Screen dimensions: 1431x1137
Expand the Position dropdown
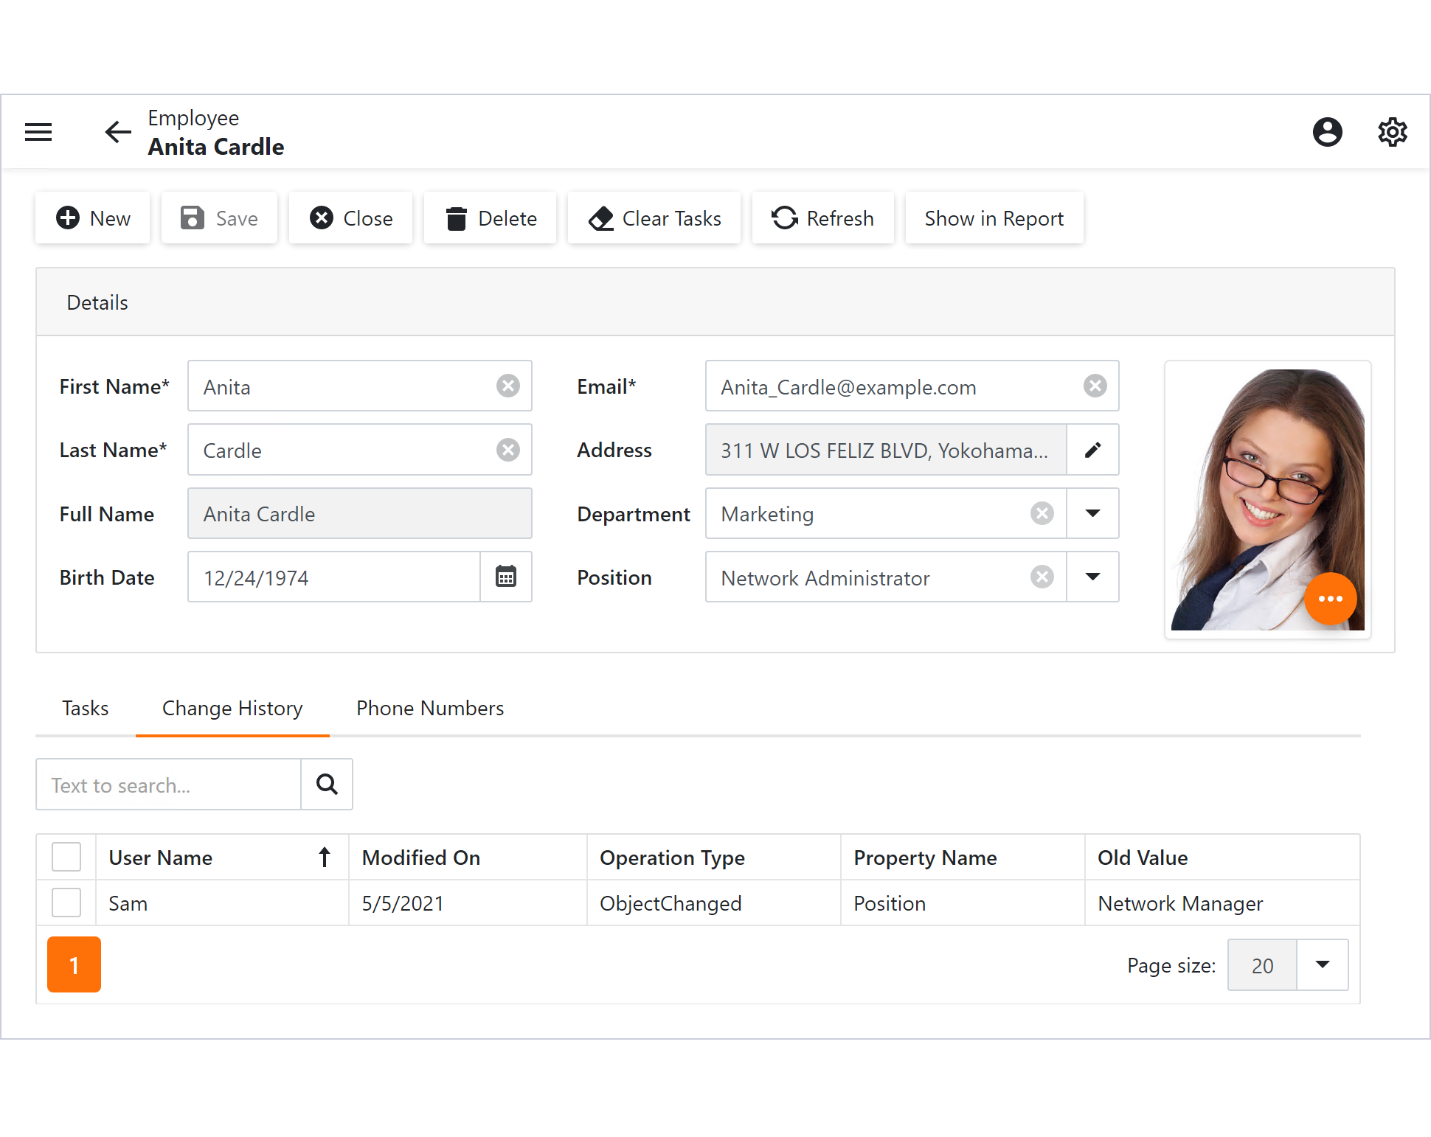click(x=1092, y=577)
